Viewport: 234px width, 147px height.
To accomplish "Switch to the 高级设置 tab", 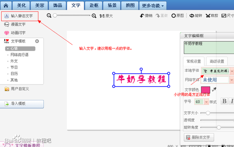I will (217, 61).
